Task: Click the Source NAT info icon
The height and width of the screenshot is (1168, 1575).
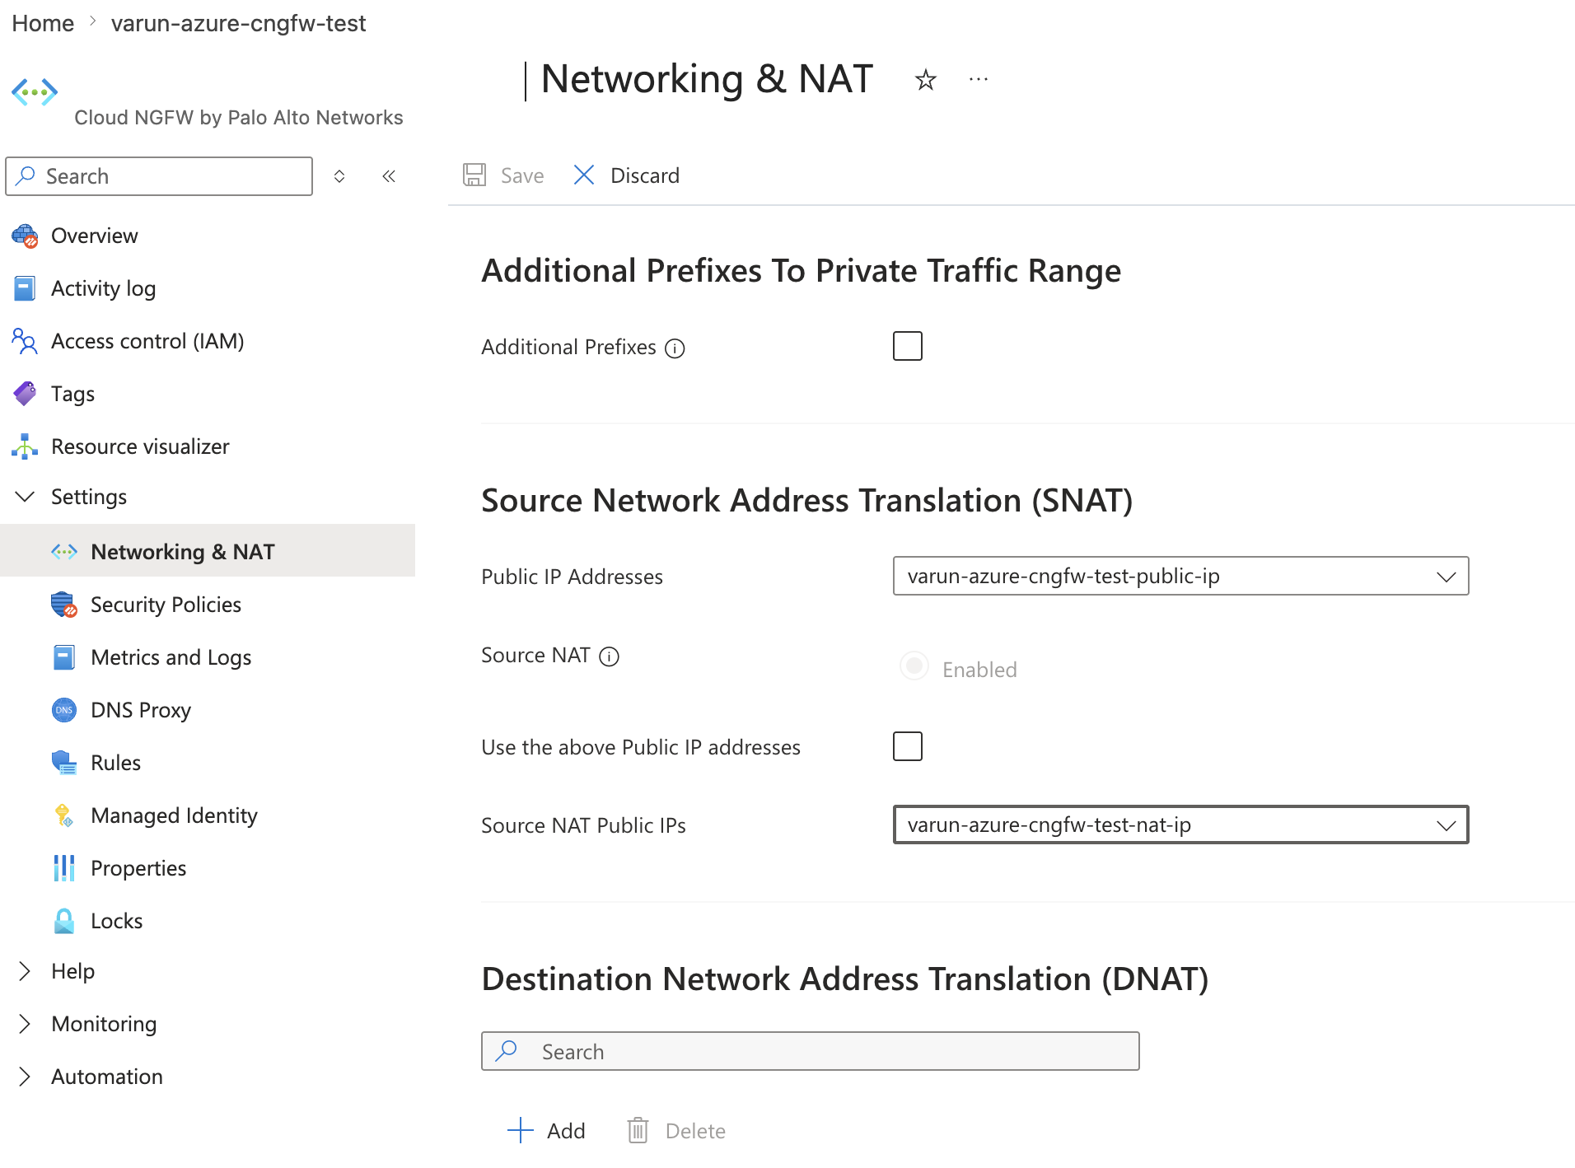Action: point(609,656)
